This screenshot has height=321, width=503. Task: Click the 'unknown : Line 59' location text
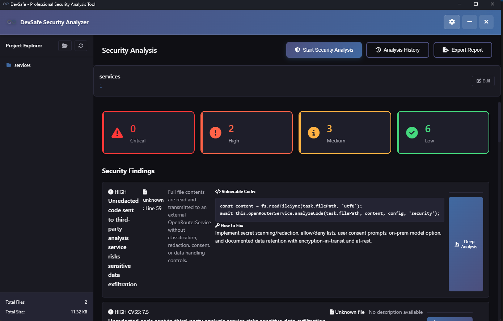[x=153, y=204]
